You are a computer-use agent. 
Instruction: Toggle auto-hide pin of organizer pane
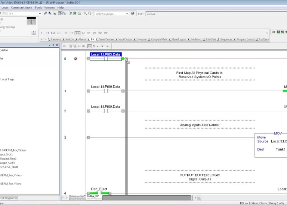(53, 45)
